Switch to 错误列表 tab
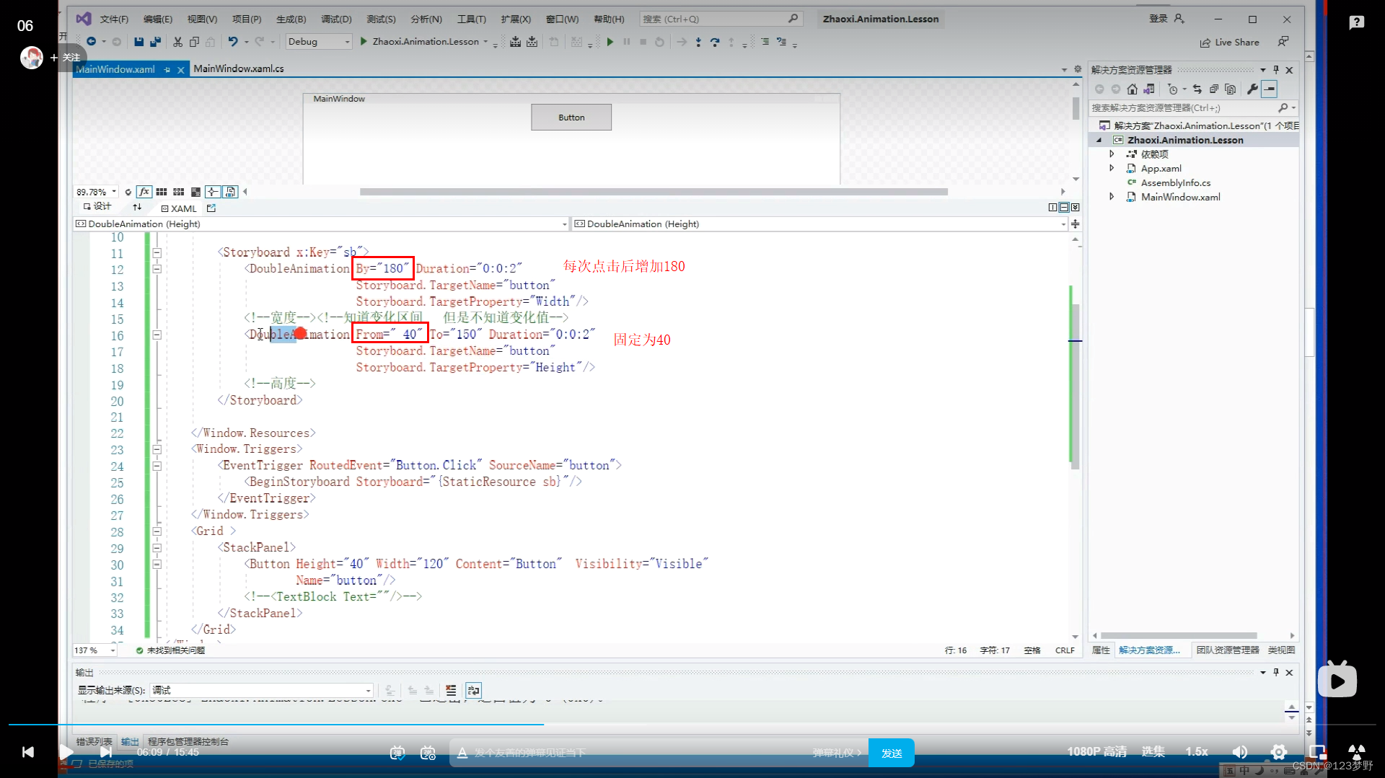The width and height of the screenshot is (1385, 778). tap(94, 741)
